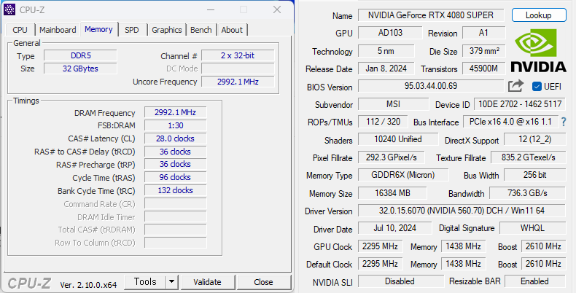Viewport: 576px width, 293px height.
Task: Close the CPU-Z window with X
Action: click(x=277, y=9)
